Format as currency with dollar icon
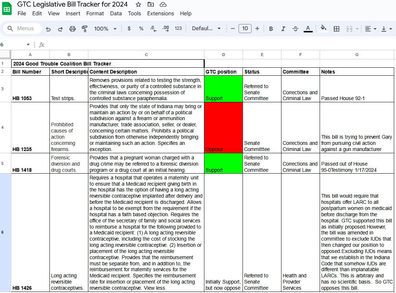396x293 pixels. [x=129, y=28]
